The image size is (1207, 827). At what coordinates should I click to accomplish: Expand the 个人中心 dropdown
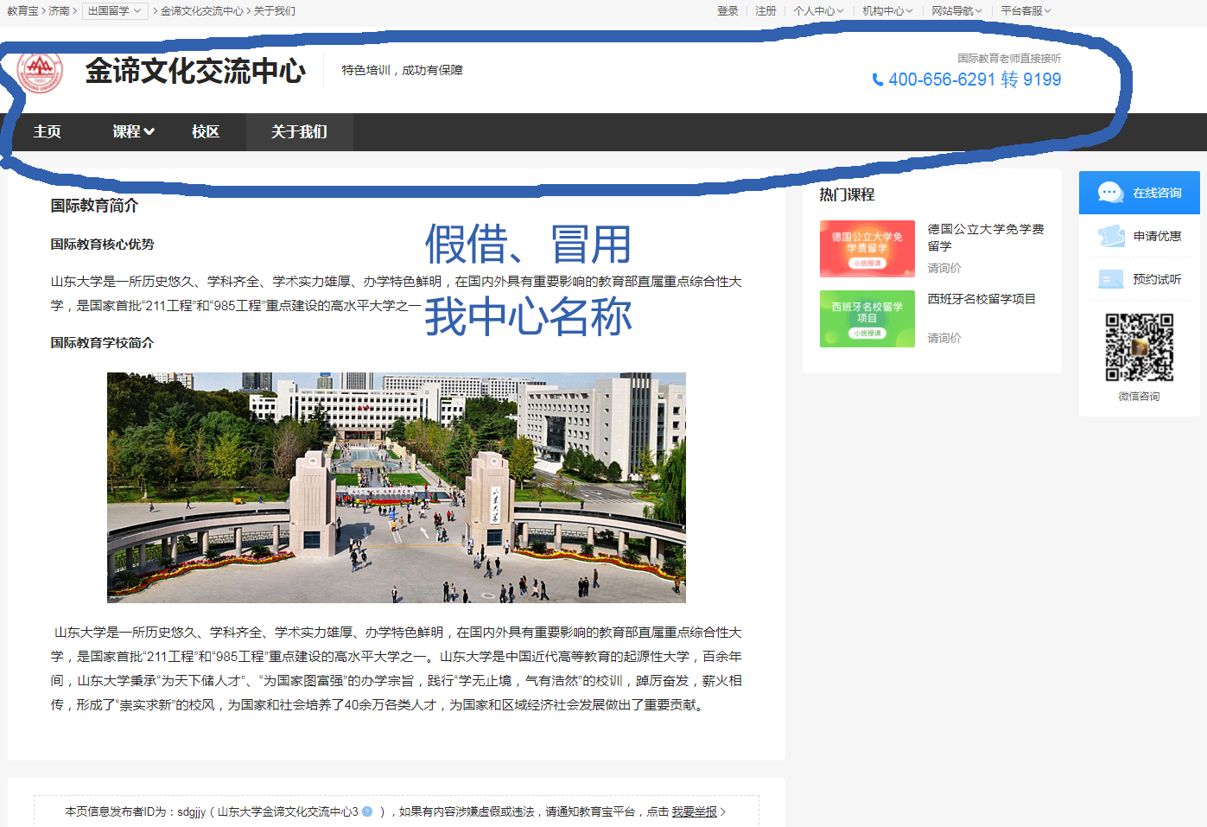818,11
